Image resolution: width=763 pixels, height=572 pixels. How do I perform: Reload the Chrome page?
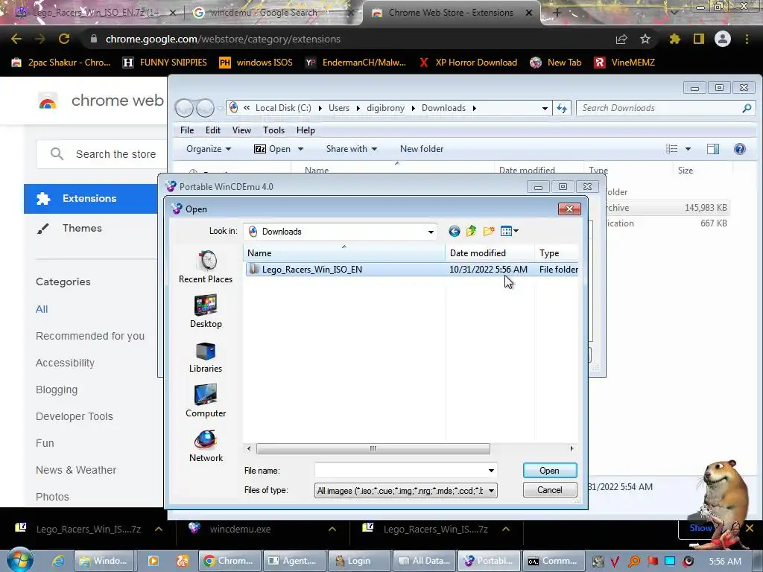pos(64,39)
